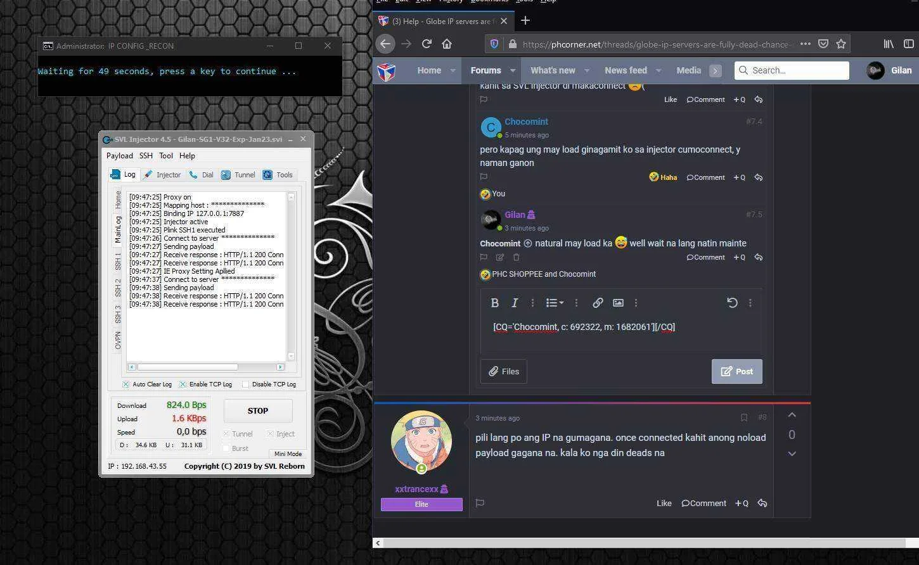Open new browser tab with plus
Image resolution: width=919 pixels, height=565 pixels.
point(525,20)
